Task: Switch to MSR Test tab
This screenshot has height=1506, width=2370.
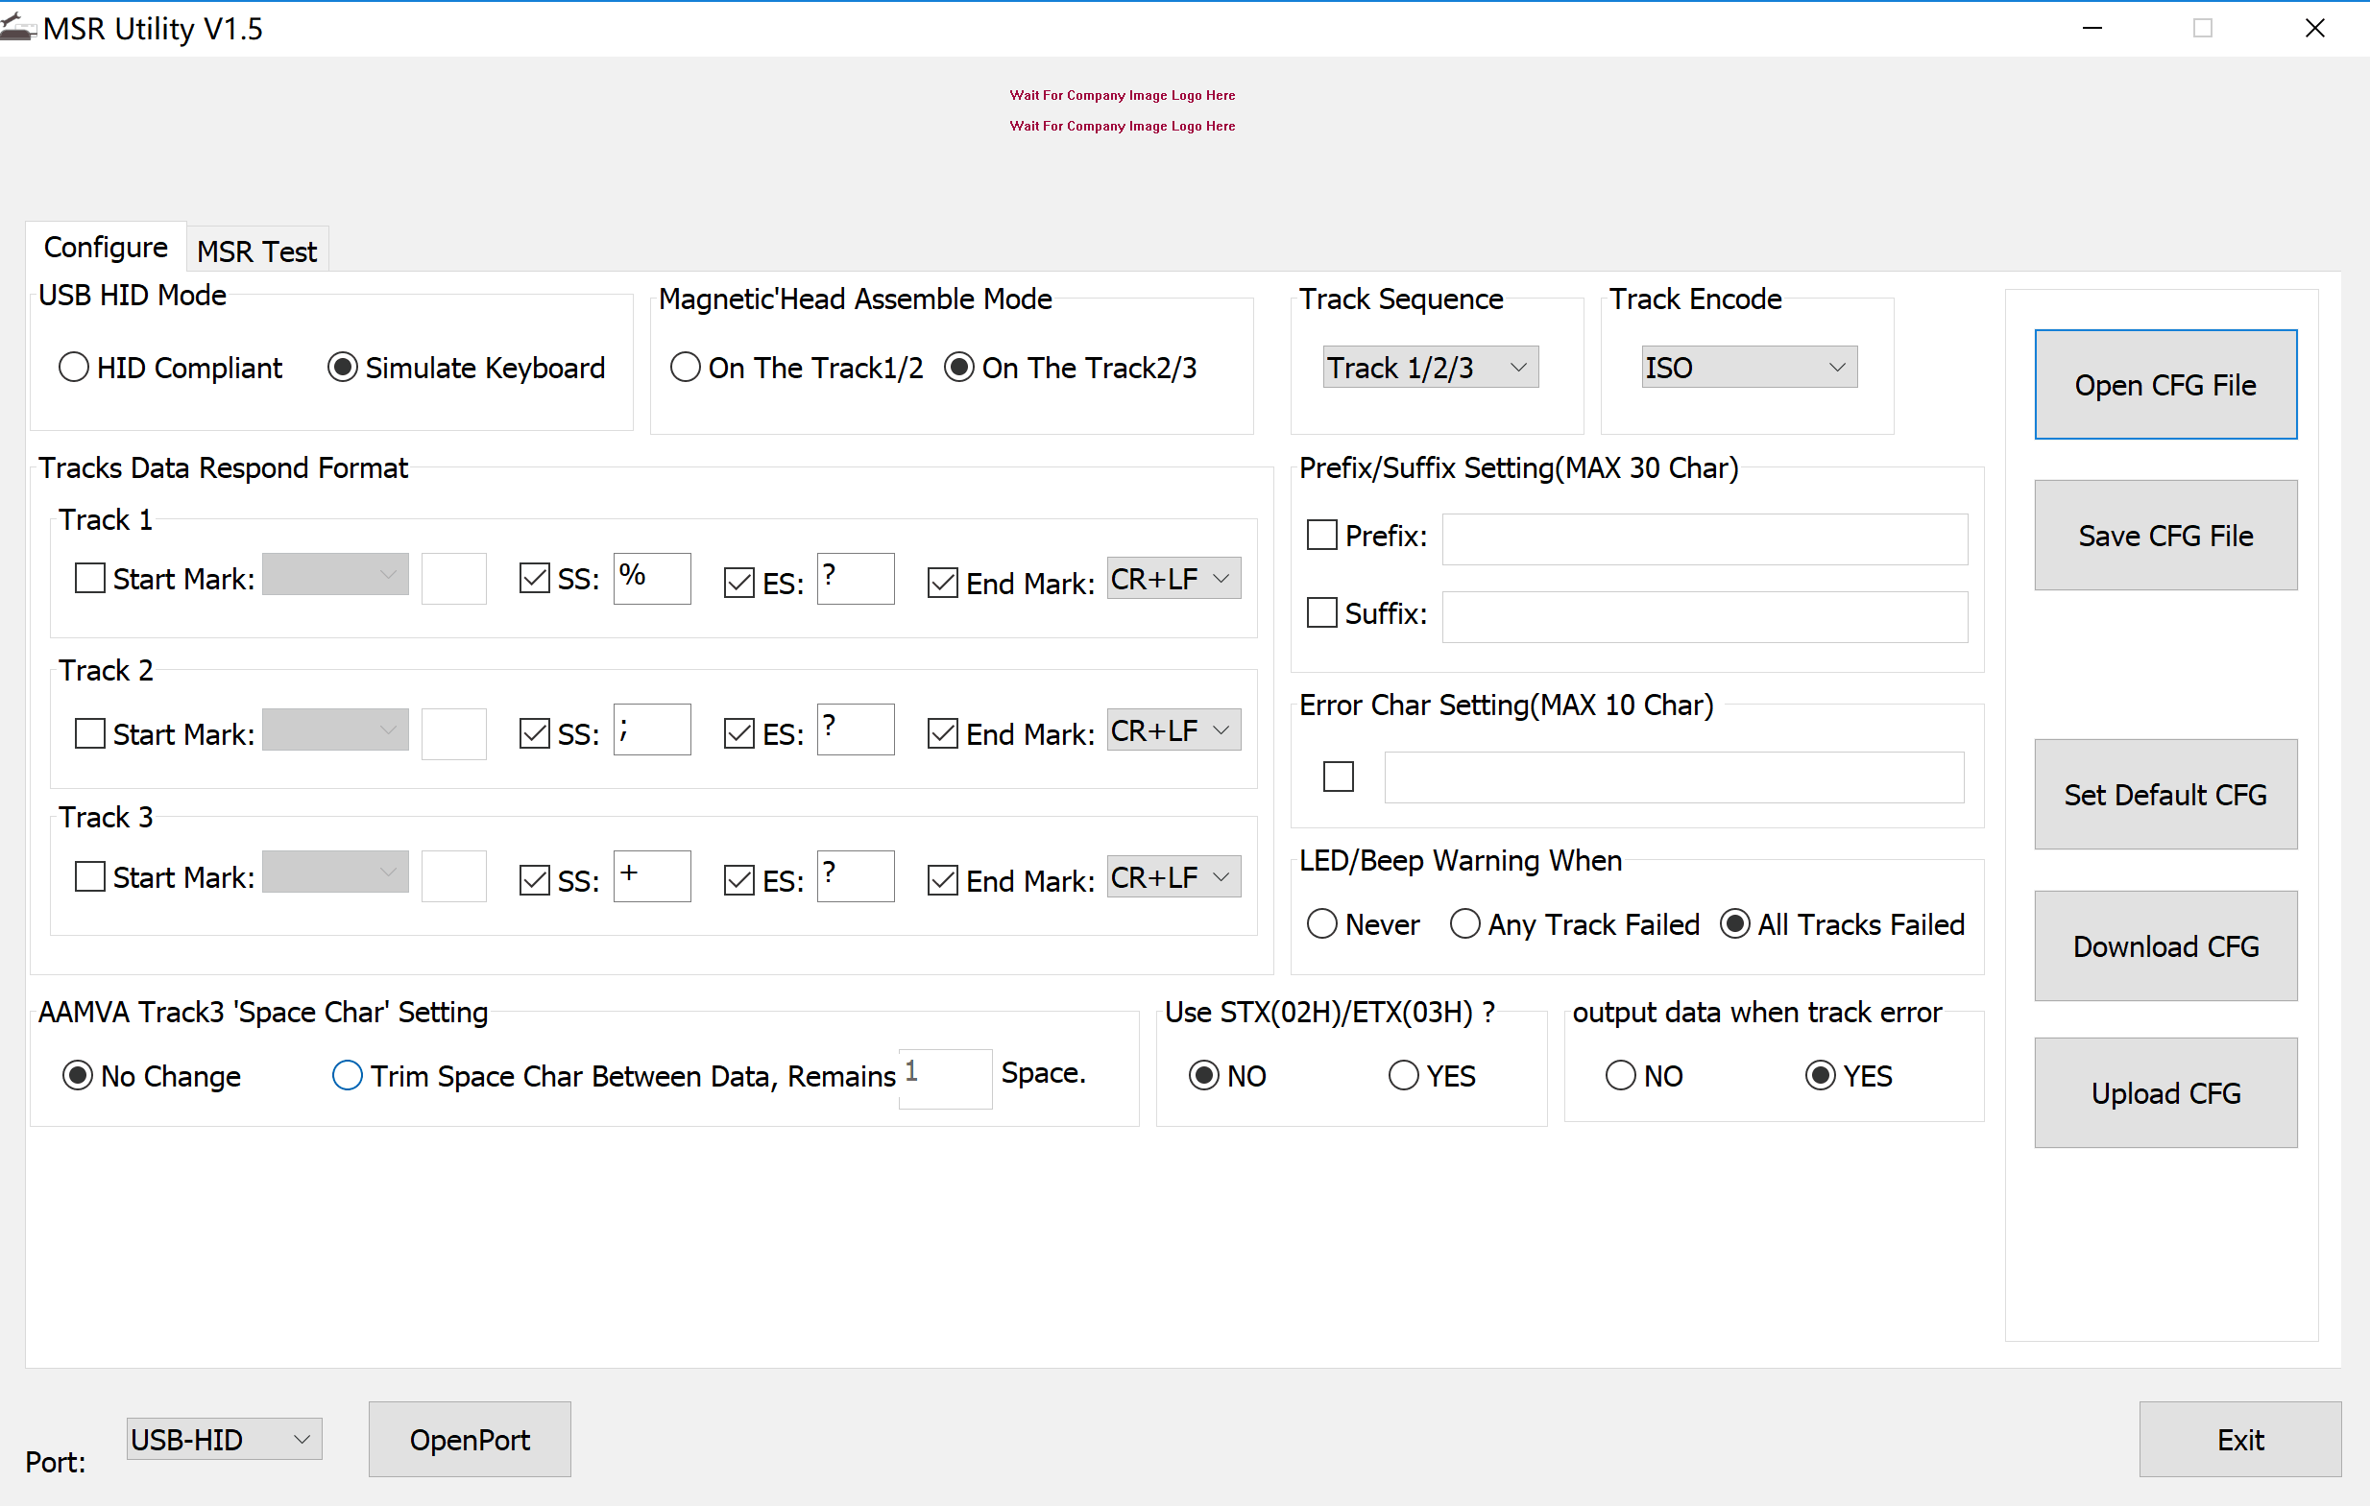Action: click(257, 247)
